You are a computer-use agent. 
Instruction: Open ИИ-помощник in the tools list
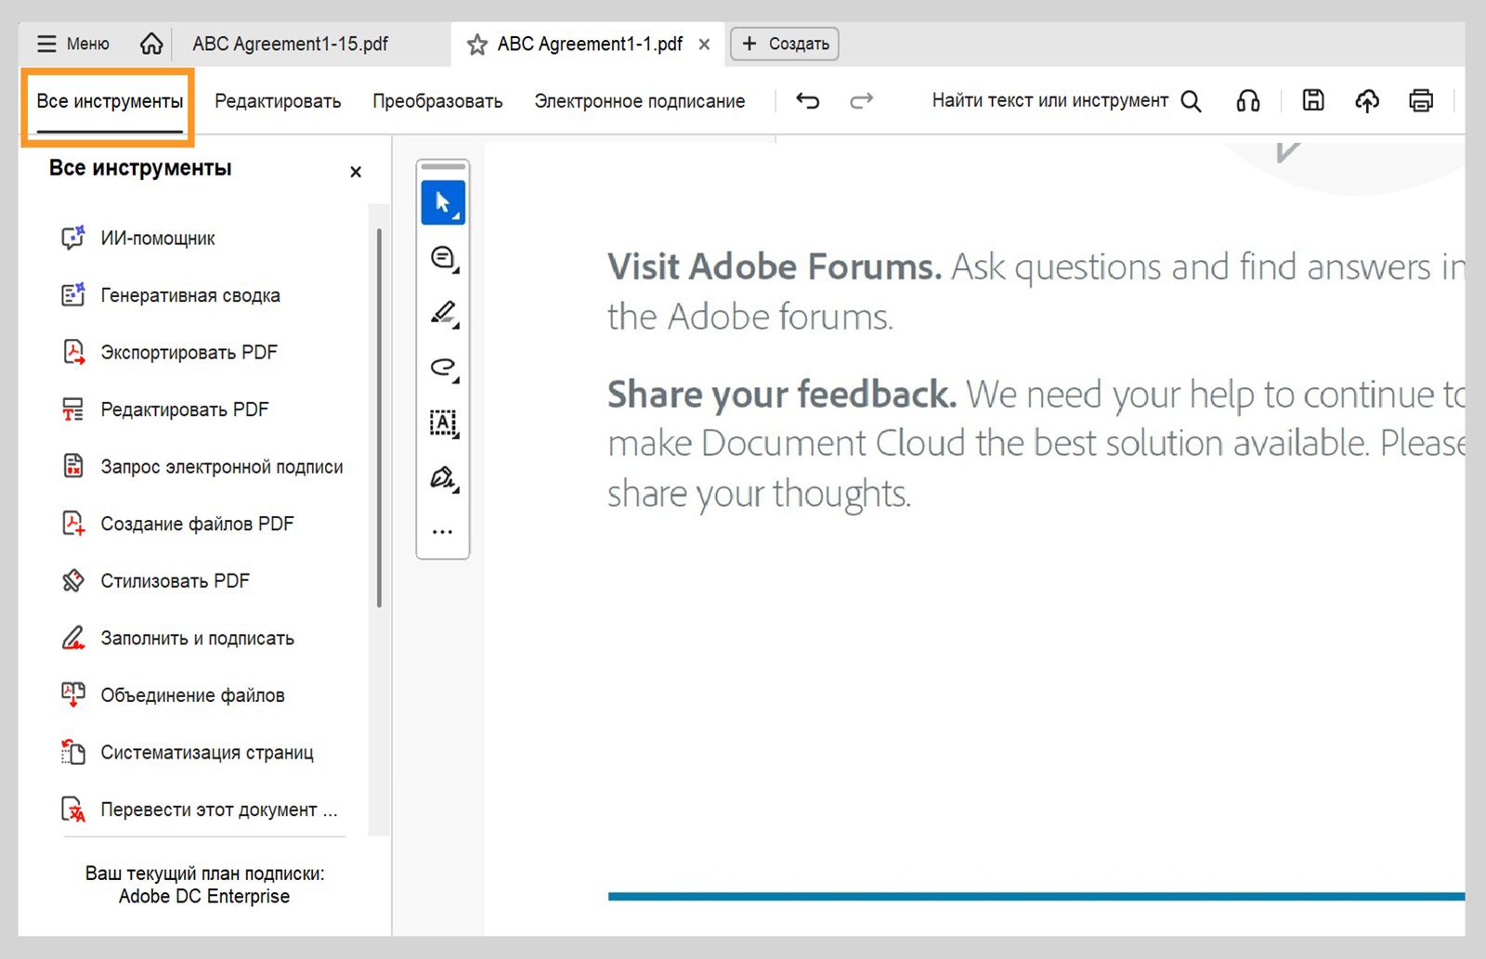tap(157, 239)
